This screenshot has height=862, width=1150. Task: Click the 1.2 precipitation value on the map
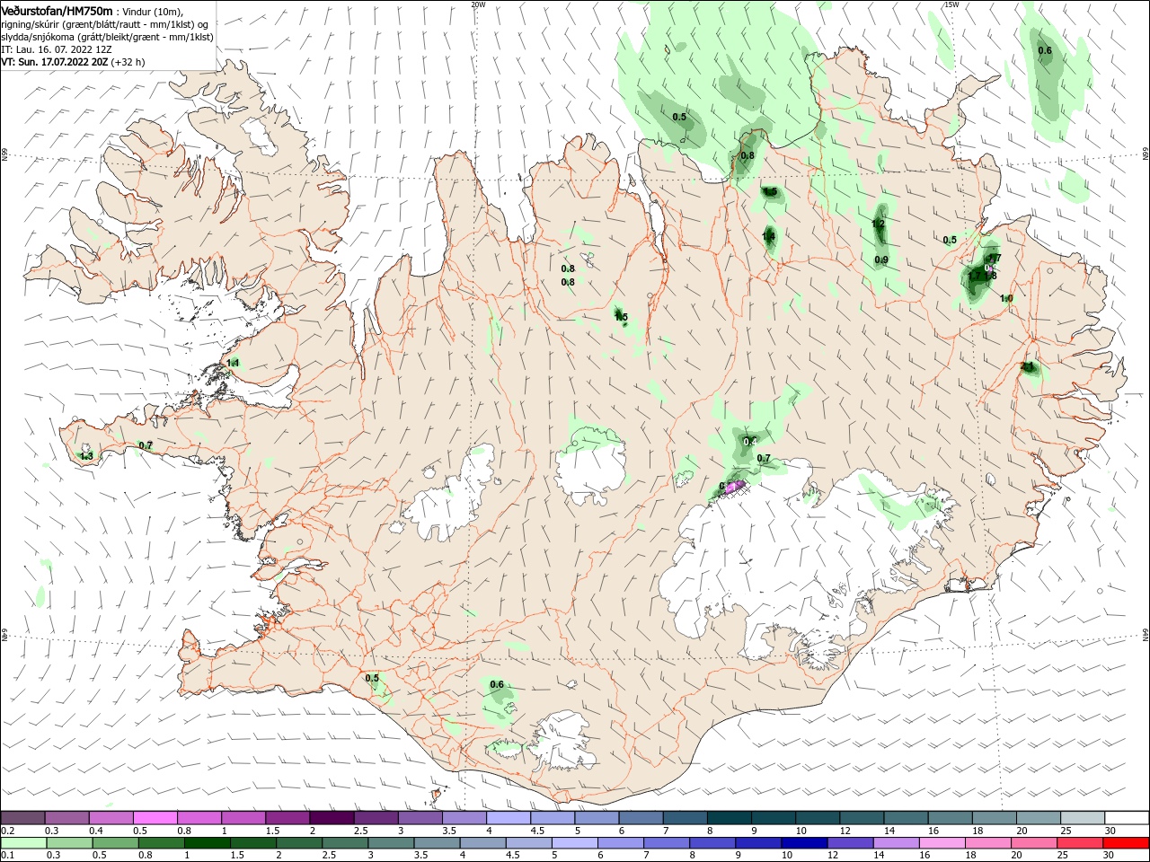[x=879, y=224]
